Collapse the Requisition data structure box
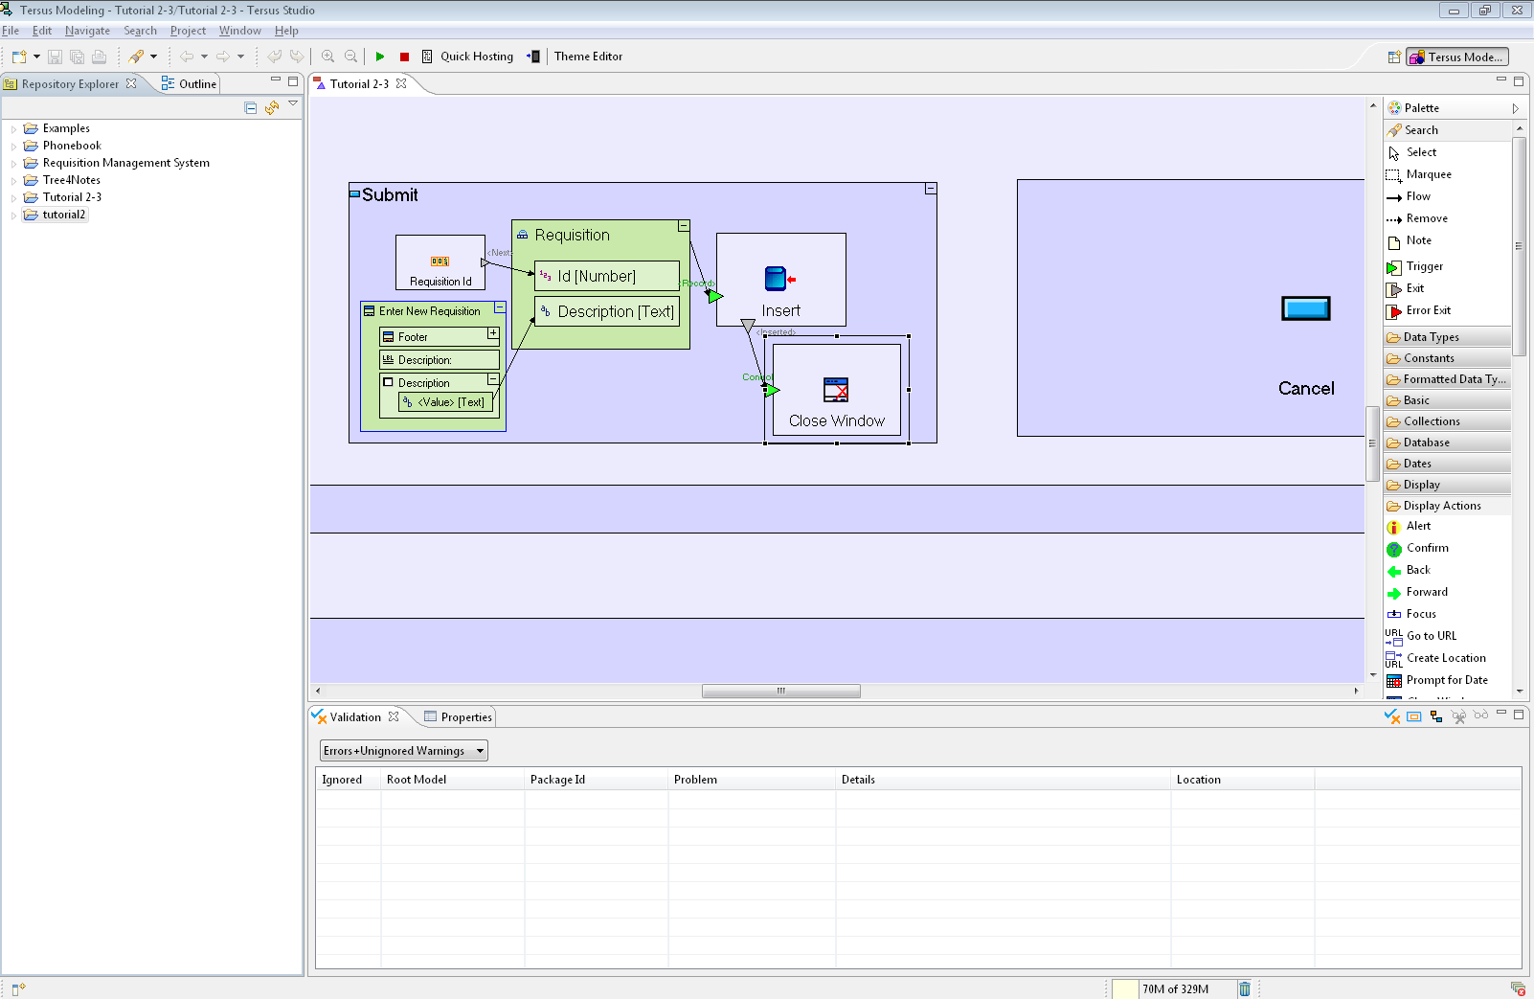The width and height of the screenshot is (1534, 999). pos(684,226)
